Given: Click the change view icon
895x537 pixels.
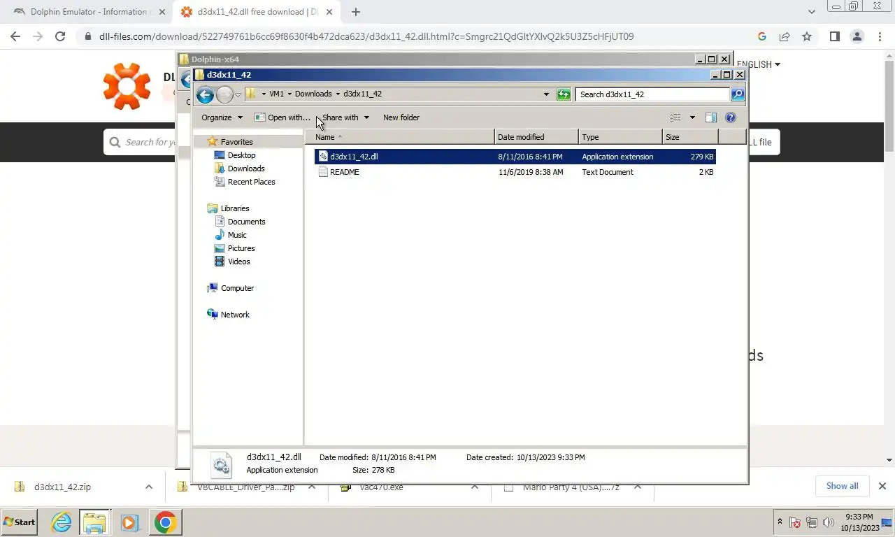Looking at the screenshot, I should point(675,117).
